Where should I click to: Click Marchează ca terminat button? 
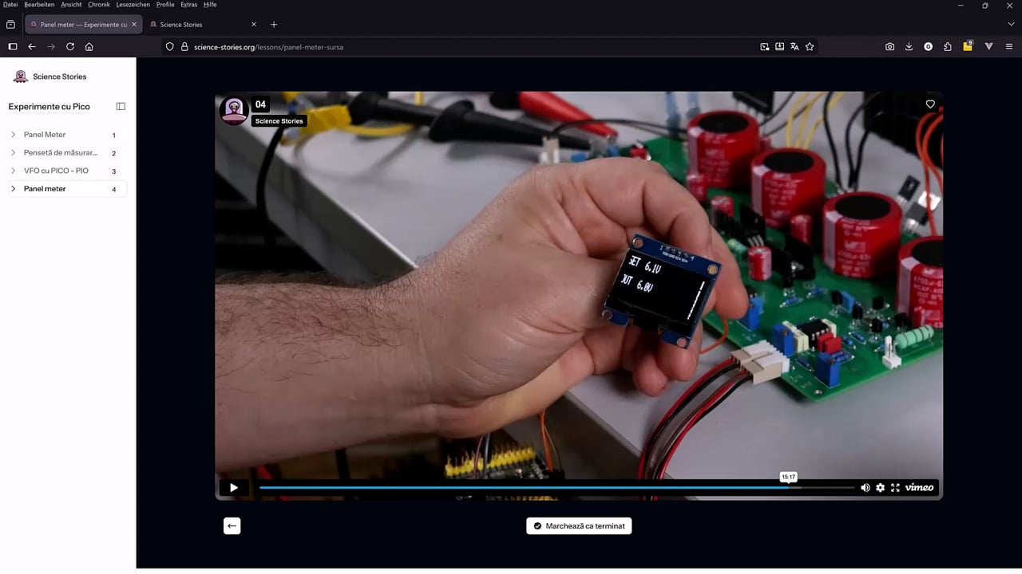point(579,526)
